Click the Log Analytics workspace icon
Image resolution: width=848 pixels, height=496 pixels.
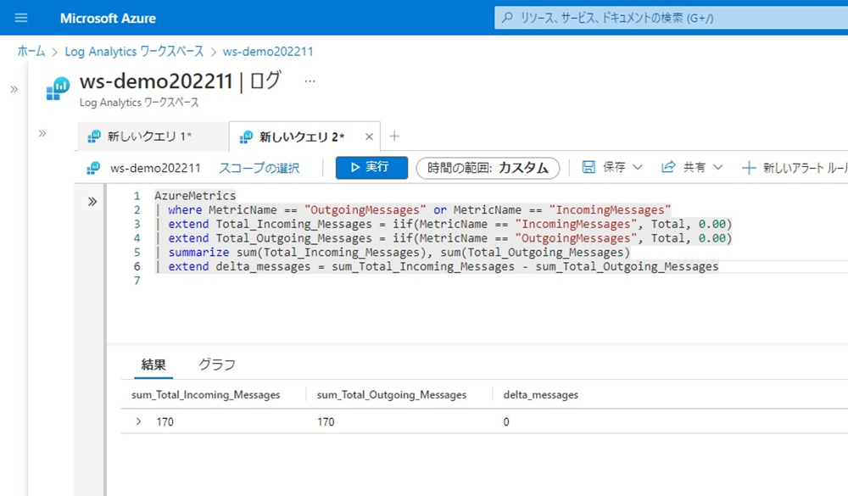click(x=58, y=89)
